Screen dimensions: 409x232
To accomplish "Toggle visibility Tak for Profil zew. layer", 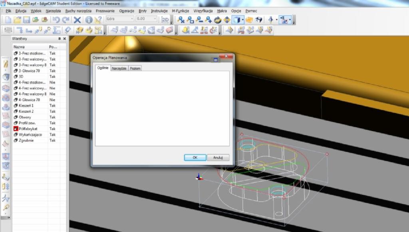I will point(52,123).
